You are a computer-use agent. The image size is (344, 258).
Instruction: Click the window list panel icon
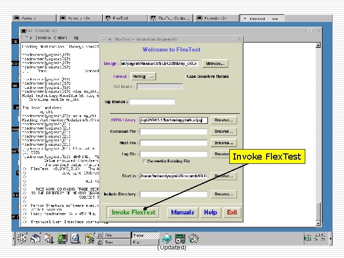35,239
